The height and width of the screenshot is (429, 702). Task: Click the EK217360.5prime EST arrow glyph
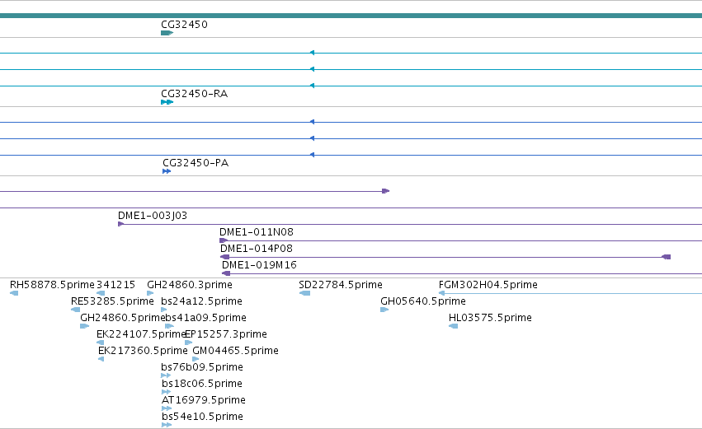[x=101, y=359]
